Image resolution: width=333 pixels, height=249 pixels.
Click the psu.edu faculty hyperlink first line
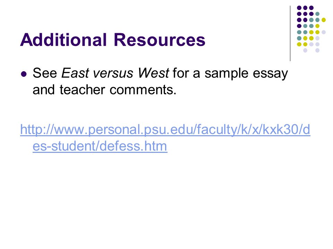165,129
